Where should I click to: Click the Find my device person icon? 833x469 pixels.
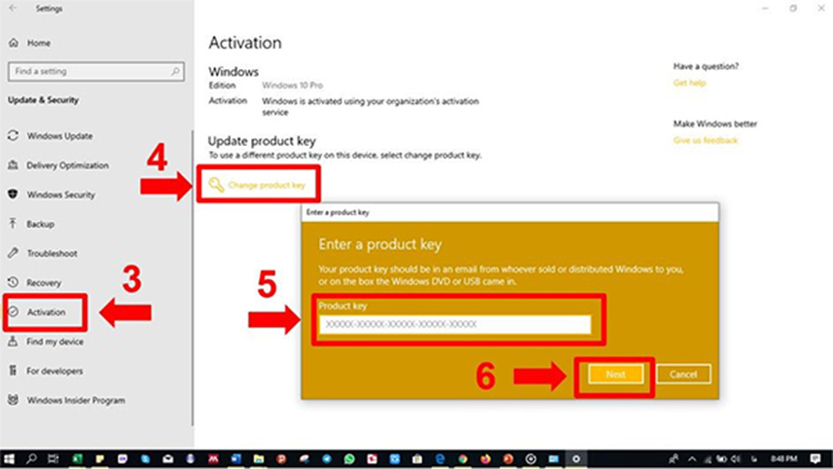(x=14, y=341)
